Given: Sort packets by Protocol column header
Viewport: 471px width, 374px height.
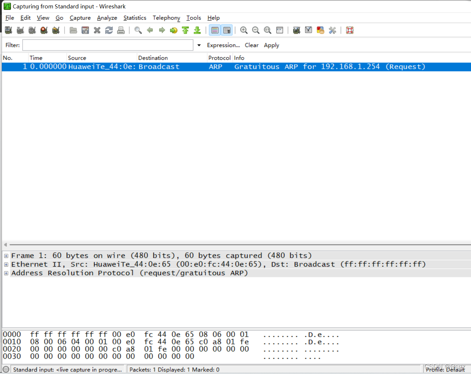Looking at the screenshot, I should coord(220,58).
